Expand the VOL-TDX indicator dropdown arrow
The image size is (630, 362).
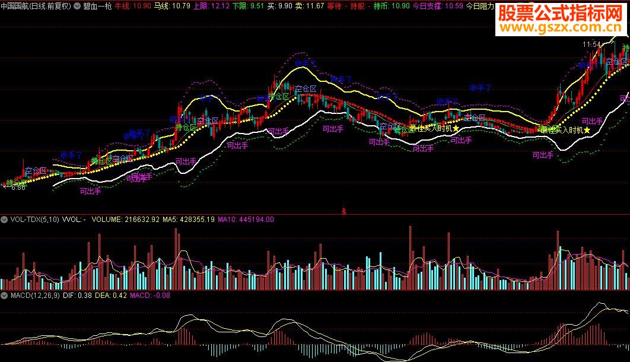click(4, 220)
